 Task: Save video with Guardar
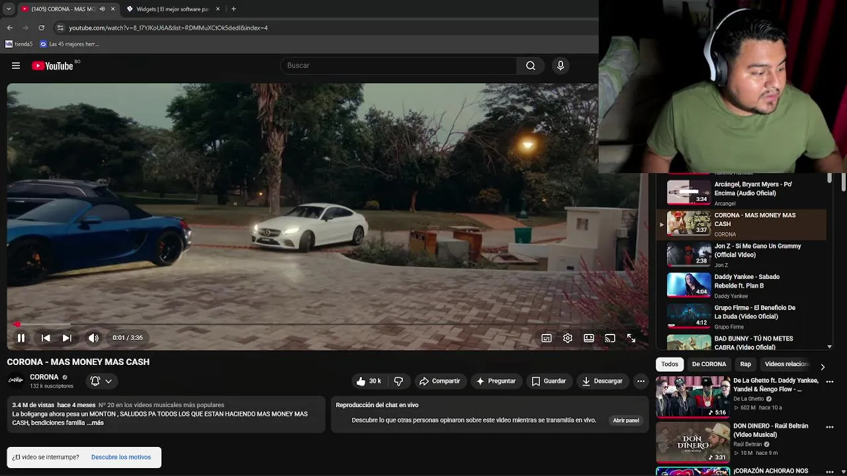(x=549, y=381)
